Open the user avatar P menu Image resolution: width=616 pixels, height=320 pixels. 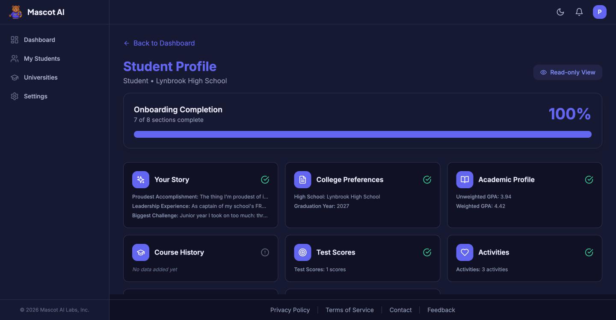(x=600, y=12)
